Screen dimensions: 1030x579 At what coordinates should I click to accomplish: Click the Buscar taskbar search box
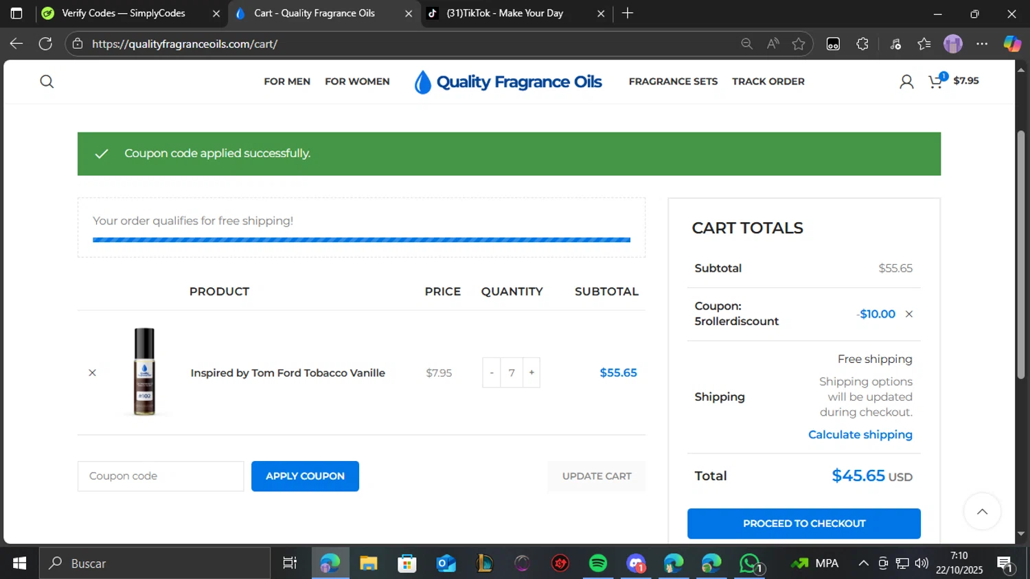coord(154,563)
